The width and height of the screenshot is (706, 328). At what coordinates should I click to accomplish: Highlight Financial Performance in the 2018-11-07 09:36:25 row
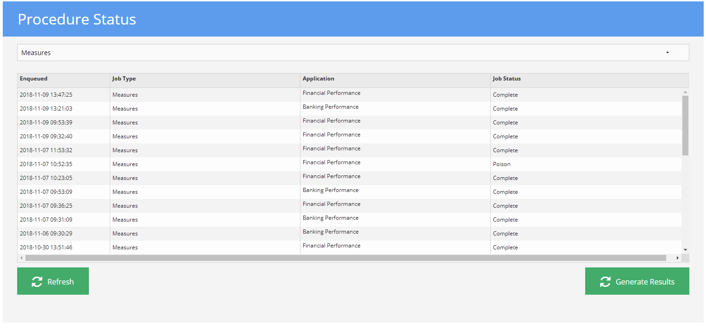tap(331, 204)
